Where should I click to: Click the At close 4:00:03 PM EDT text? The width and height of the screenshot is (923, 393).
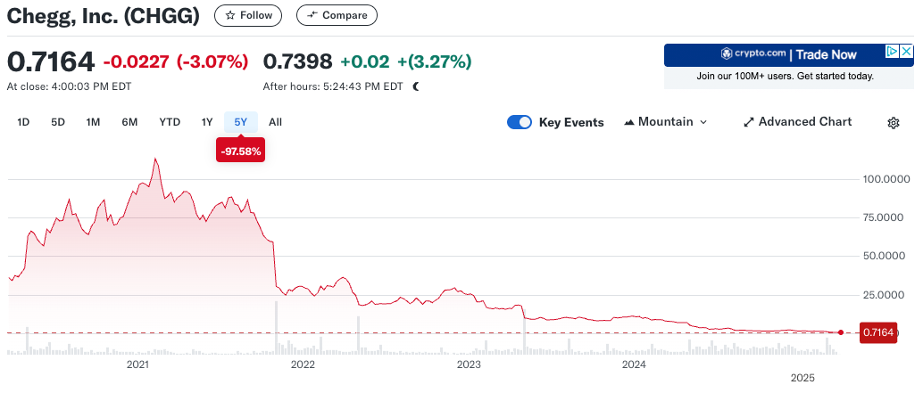[69, 86]
